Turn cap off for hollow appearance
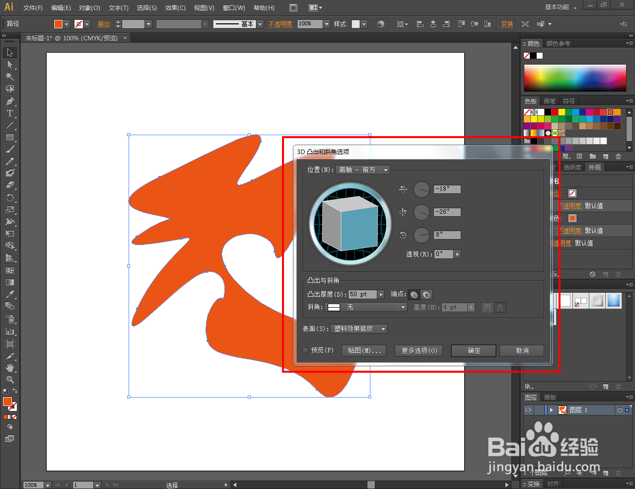 point(426,295)
